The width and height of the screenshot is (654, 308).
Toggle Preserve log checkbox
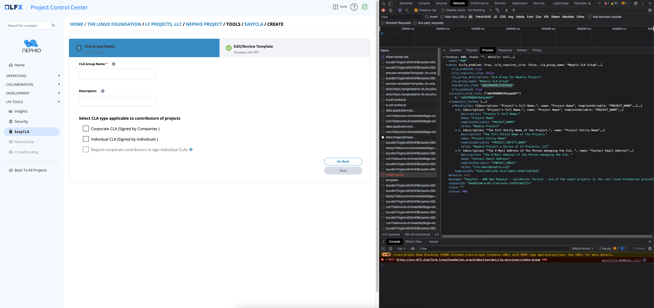tap(416, 10)
